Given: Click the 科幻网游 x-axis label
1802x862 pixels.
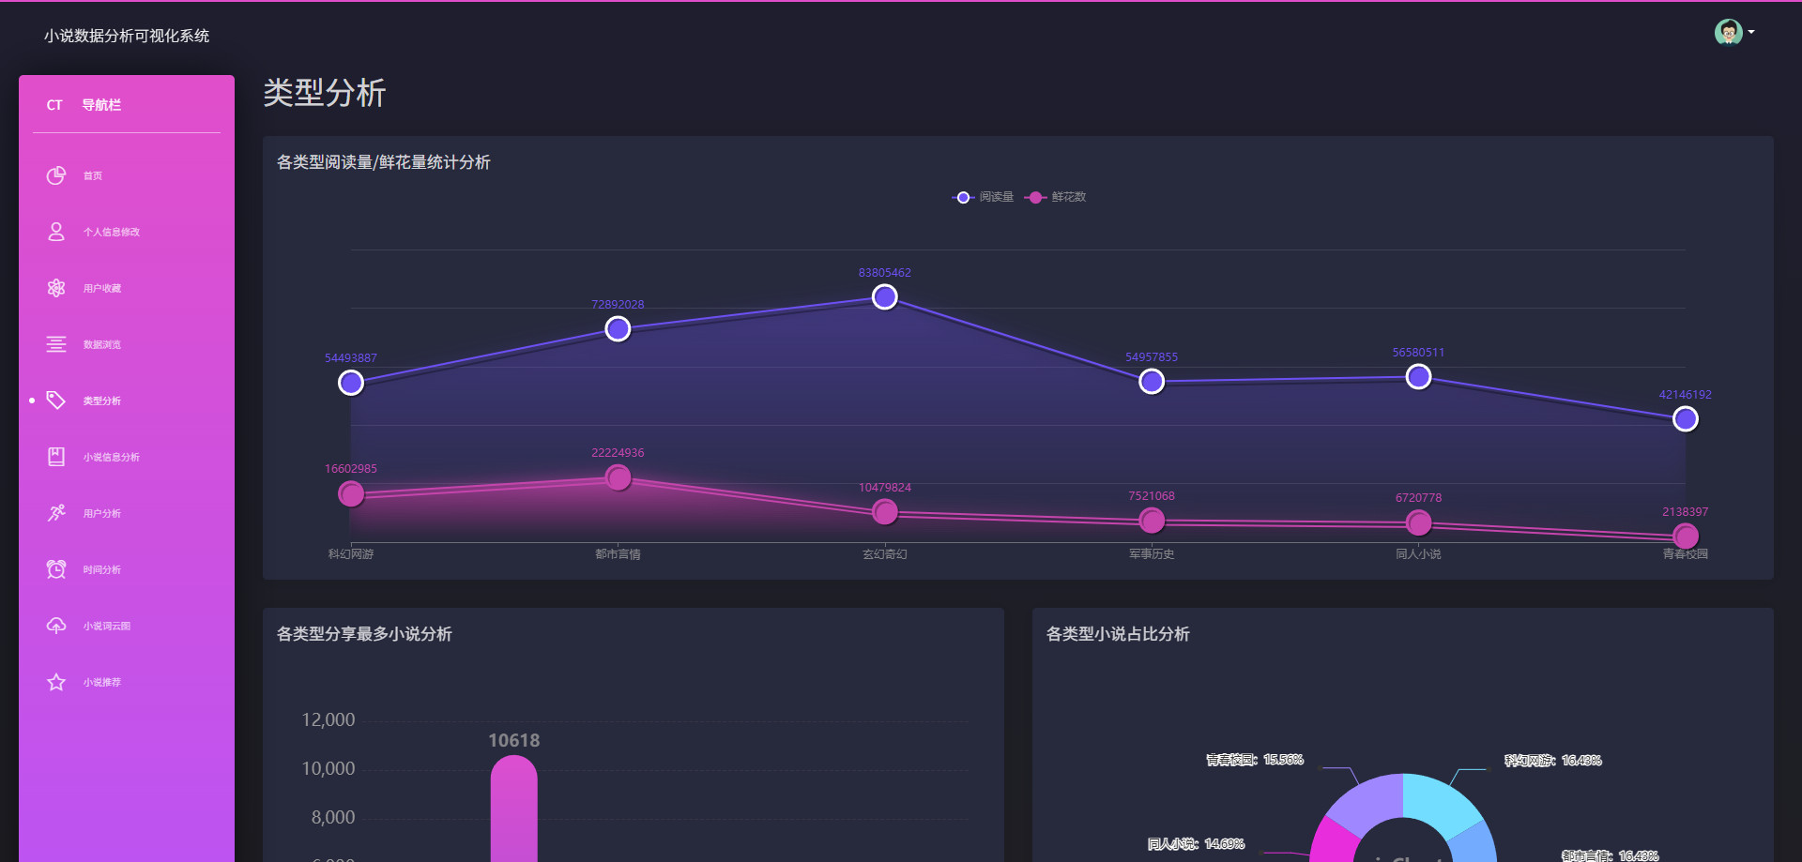Looking at the screenshot, I should (x=351, y=554).
